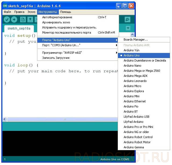Select the Arduino Mega ADK board
Screen dimensions: 172x165
(x=144, y=76)
